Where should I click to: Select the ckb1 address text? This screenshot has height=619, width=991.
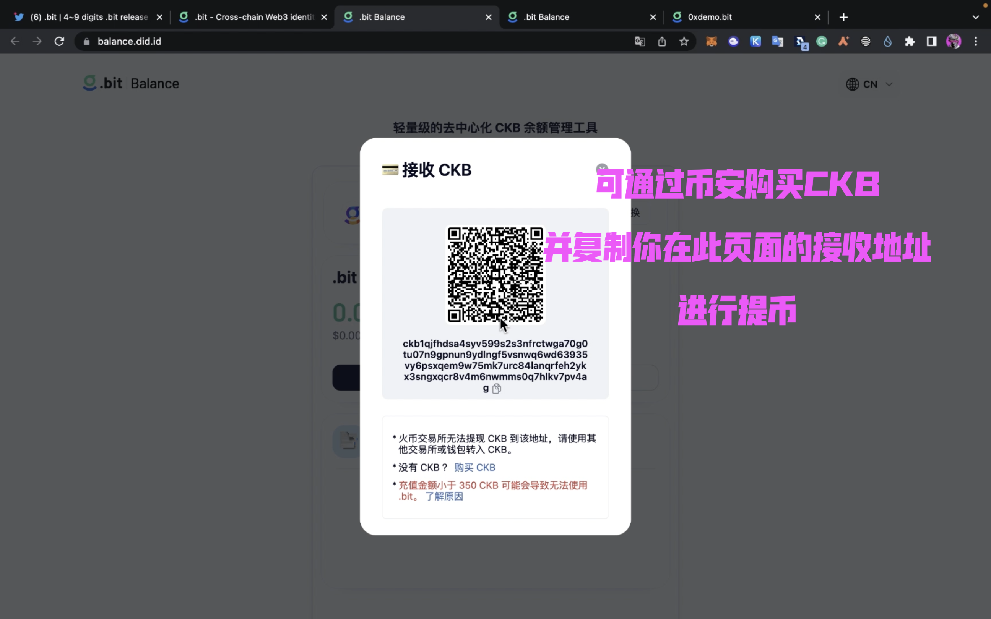(495, 365)
